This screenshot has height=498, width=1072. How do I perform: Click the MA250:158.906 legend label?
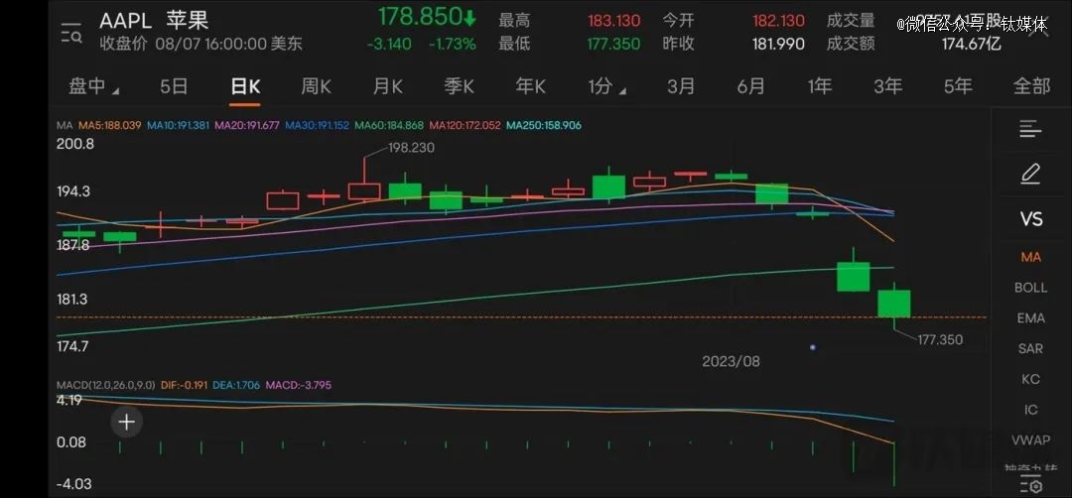coord(544,126)
